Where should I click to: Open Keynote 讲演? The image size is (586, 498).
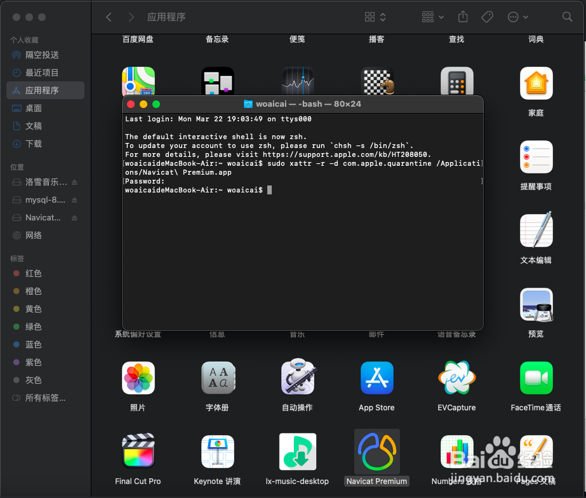(x=218, y=451)
